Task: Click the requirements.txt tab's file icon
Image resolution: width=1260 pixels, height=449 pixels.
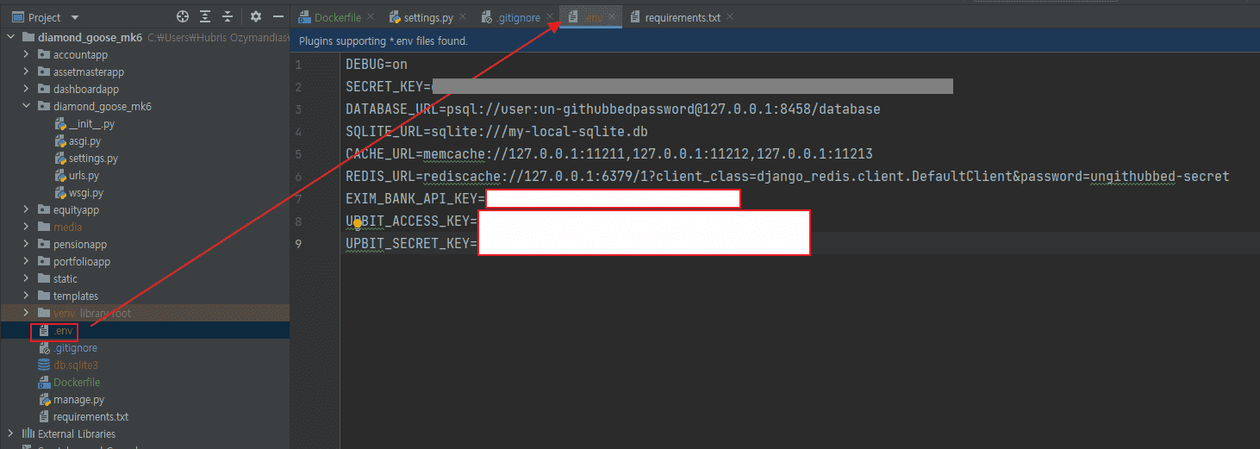Action: click(636, 17)
